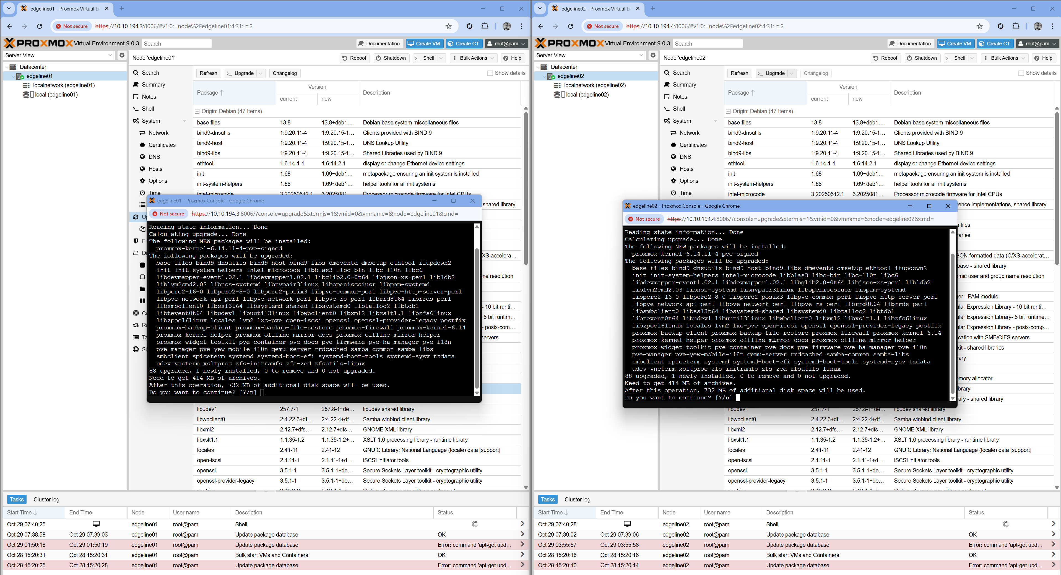The height and width of the screenshot is (575, 1061).
Task: Switch to Tasks tab on edgeline02
Action: (547, 499)
